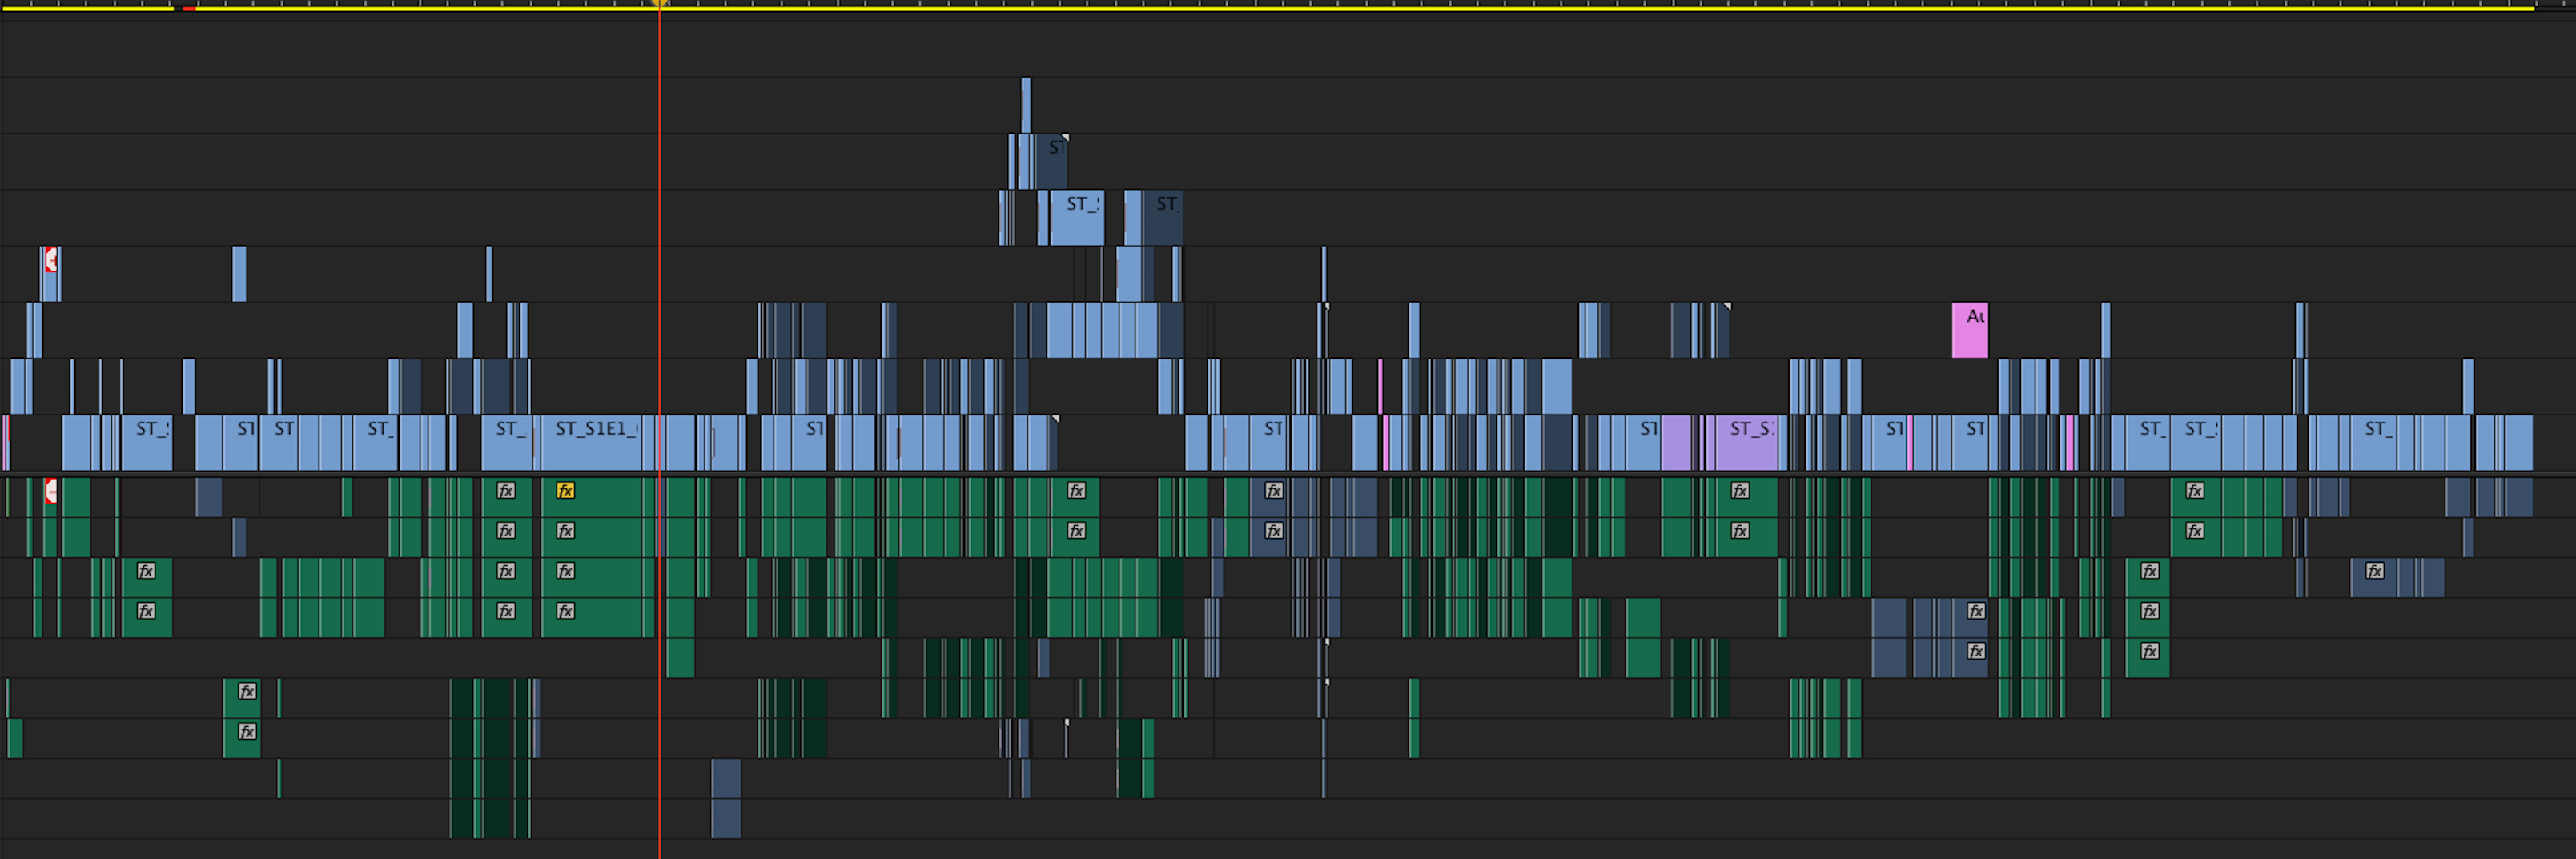Select the dark ST clip with a corner marker on the second-highest track

tap(1052, 161)
